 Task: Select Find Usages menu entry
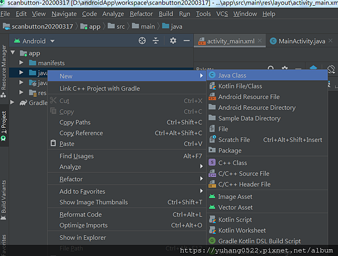click(127, 156)
